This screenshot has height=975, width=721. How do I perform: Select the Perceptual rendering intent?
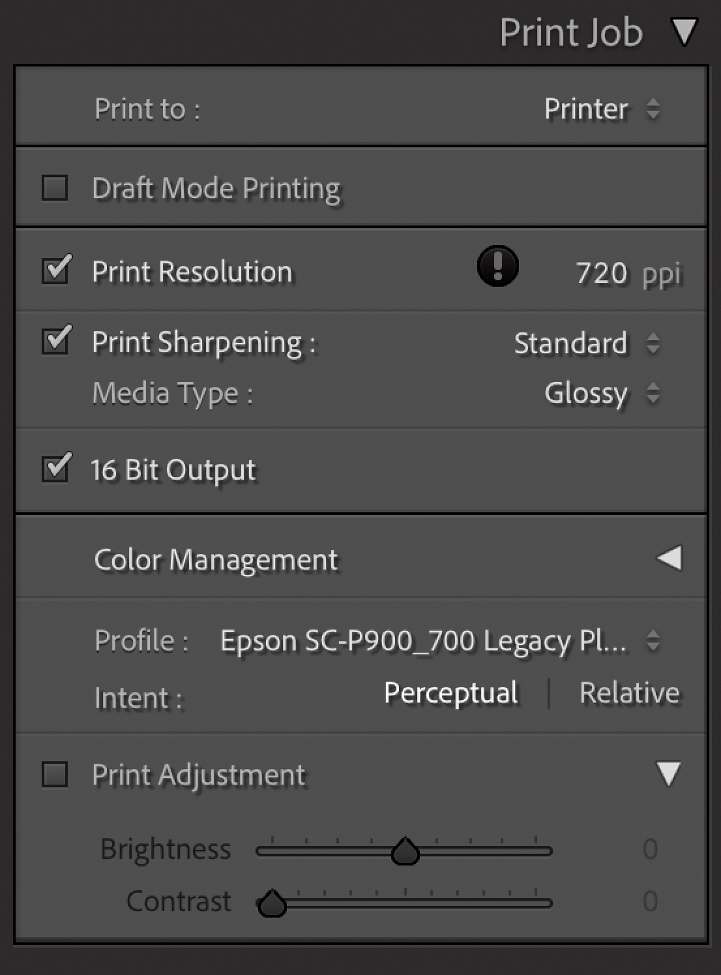450,693
